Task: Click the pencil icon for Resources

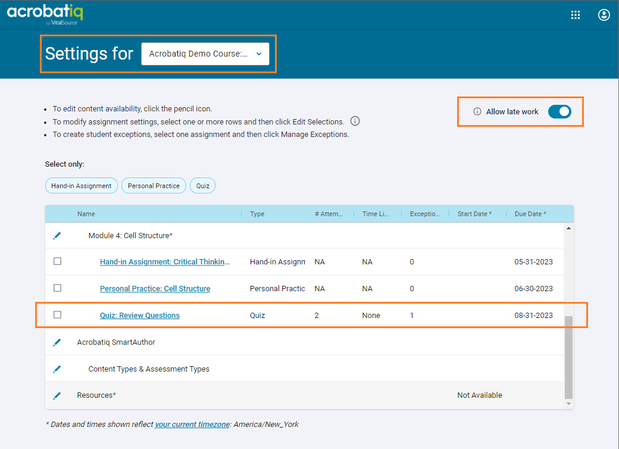Action: tap(57, 395)
